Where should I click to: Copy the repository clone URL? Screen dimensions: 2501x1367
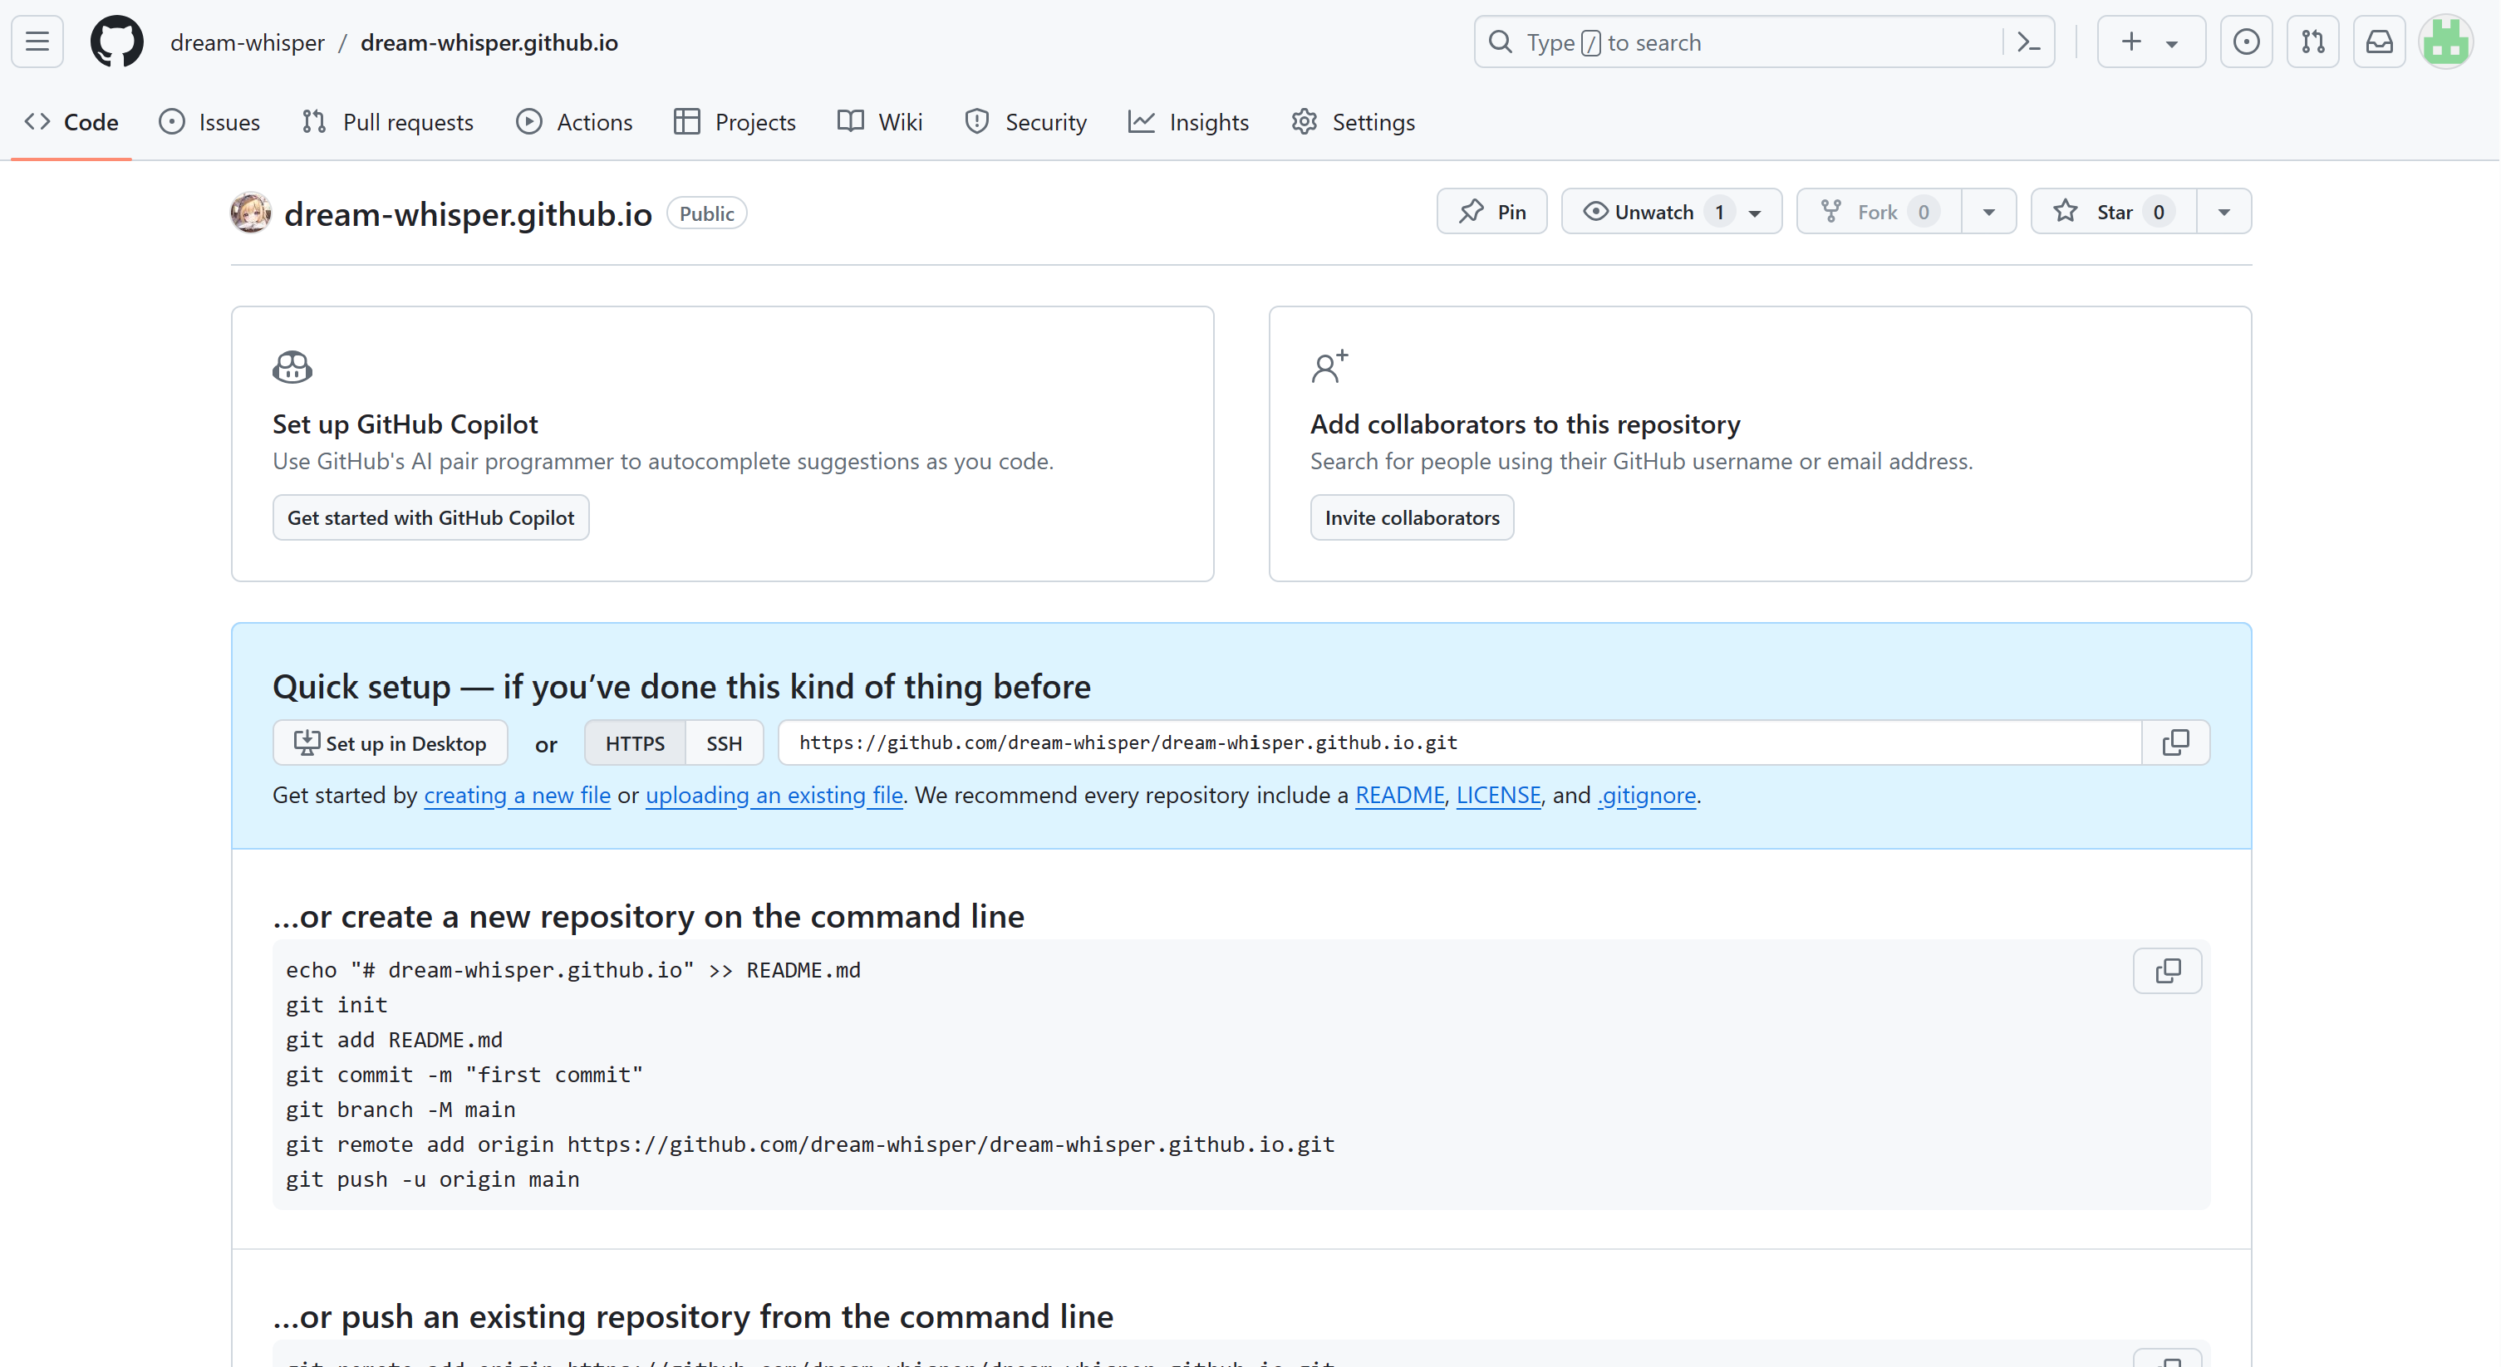[x=2176, y=742]
